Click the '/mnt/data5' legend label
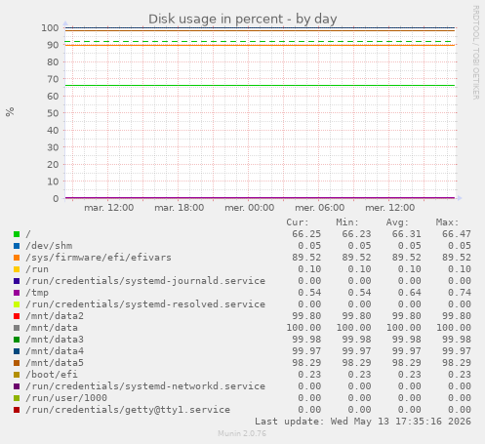The image size is (485, 444). pos(55,363)
